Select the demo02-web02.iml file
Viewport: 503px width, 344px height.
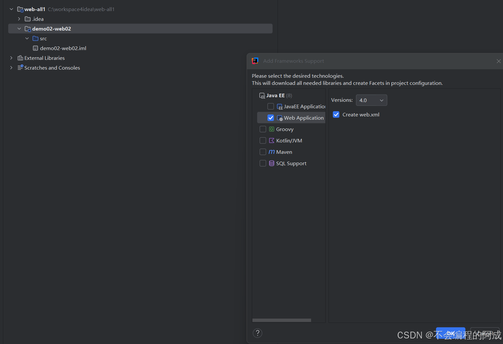click(x=140, y=48)
